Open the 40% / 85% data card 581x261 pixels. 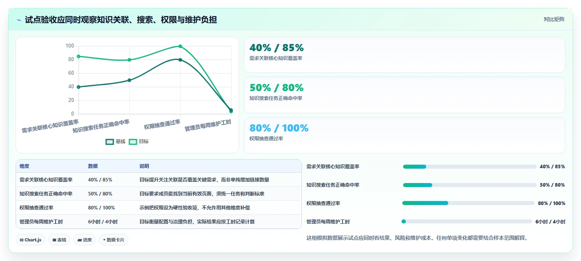405,55
